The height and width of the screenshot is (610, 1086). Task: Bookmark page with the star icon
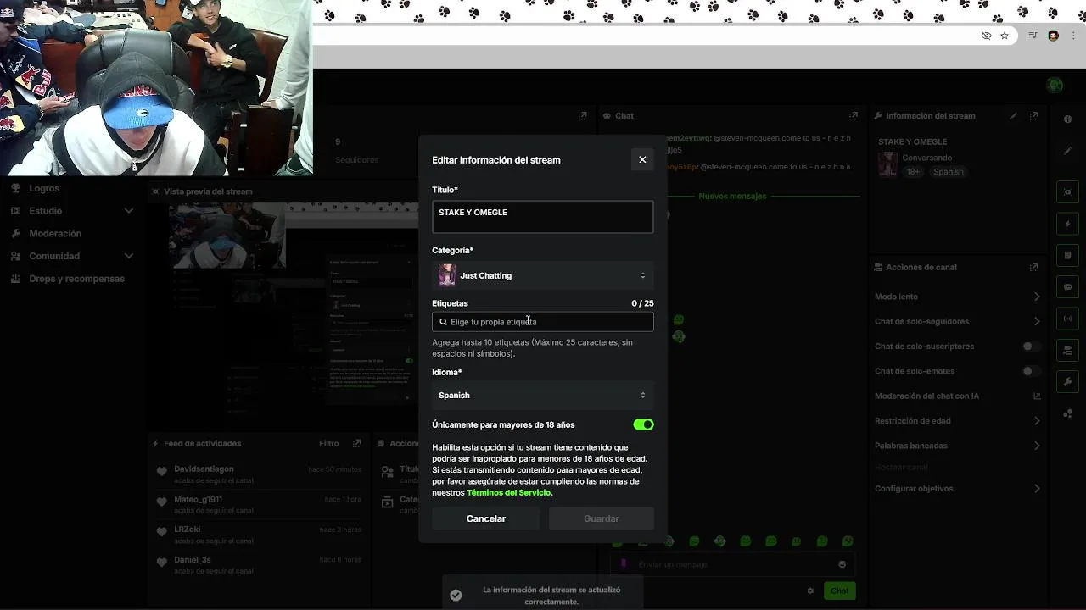(x=1005, y=36)
